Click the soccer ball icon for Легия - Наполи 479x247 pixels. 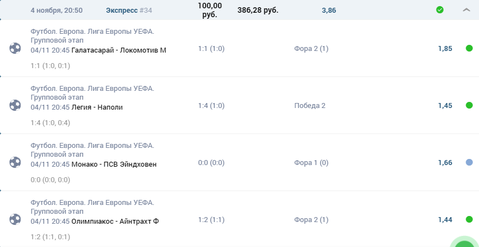(x=15, y=105)
